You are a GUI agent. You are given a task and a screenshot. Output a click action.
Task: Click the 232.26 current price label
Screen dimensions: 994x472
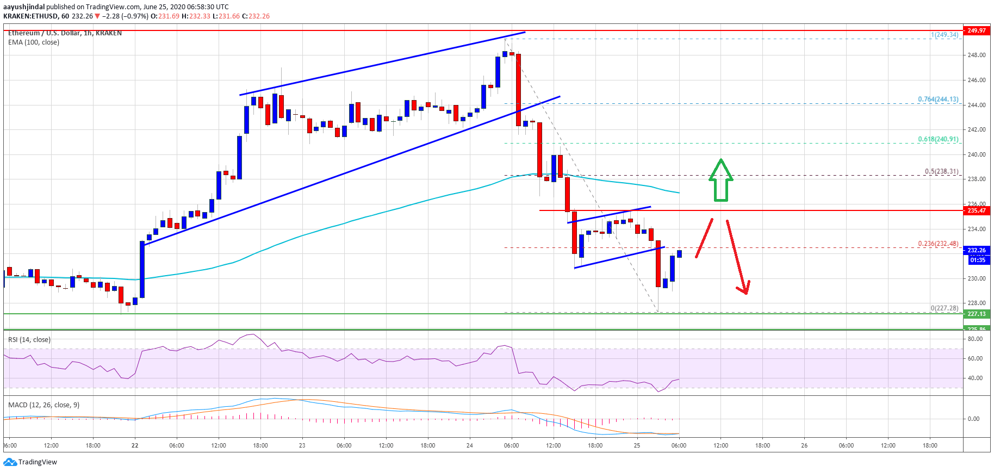[x=977, y=250]
